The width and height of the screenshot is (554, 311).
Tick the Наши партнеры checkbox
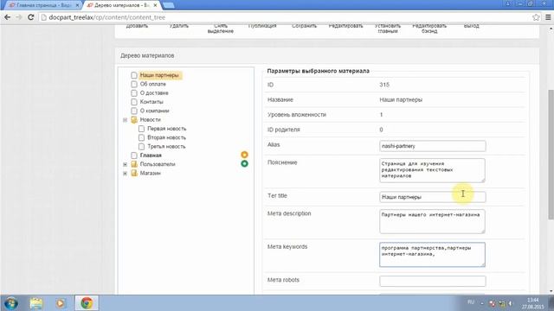[x=134, y=75]
